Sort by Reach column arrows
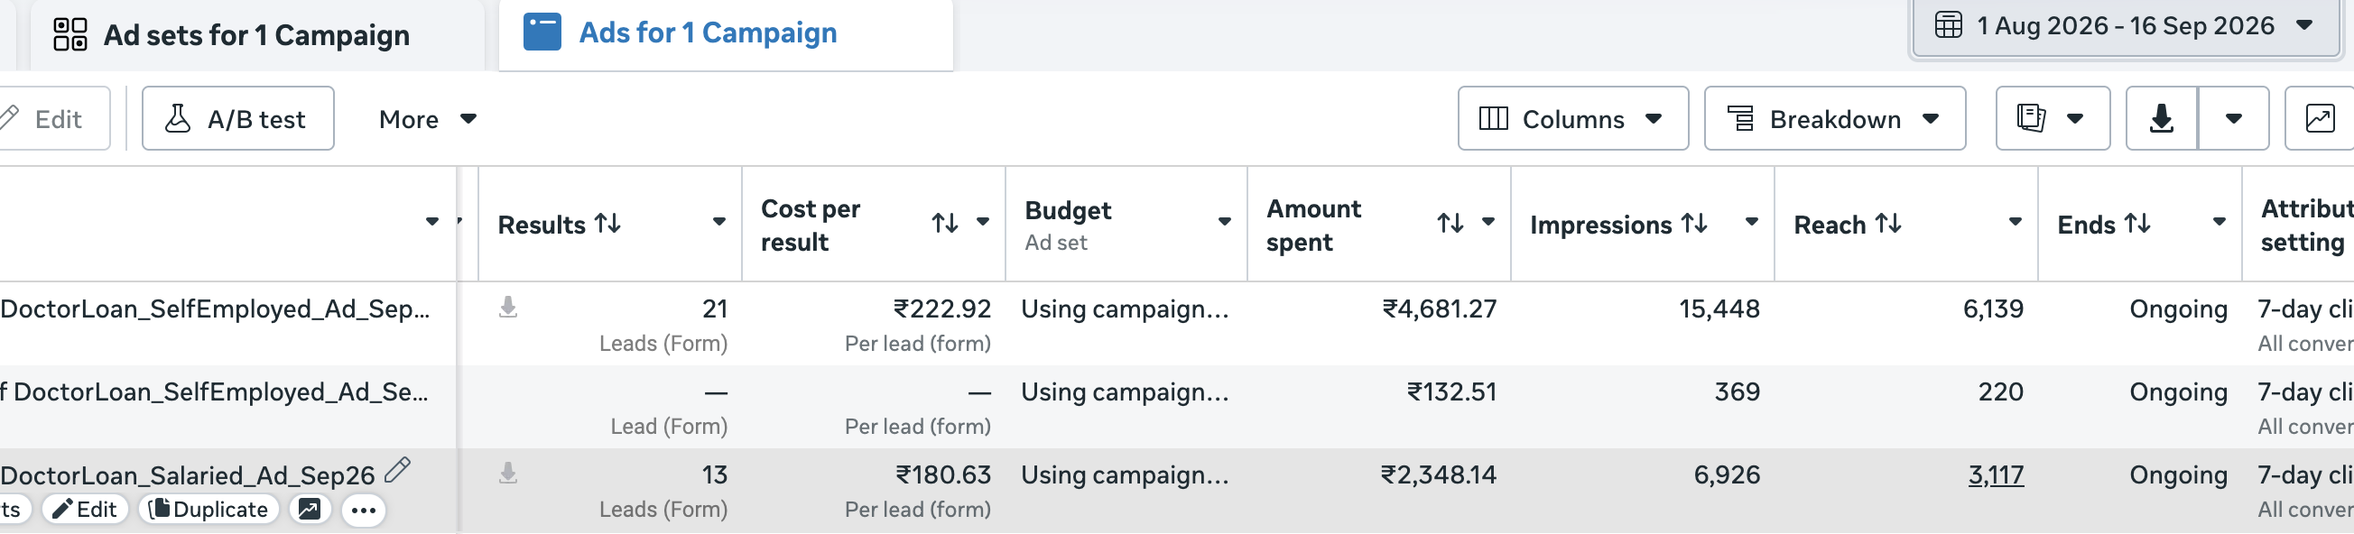 pyautogui.click(x=1888, y=224)
